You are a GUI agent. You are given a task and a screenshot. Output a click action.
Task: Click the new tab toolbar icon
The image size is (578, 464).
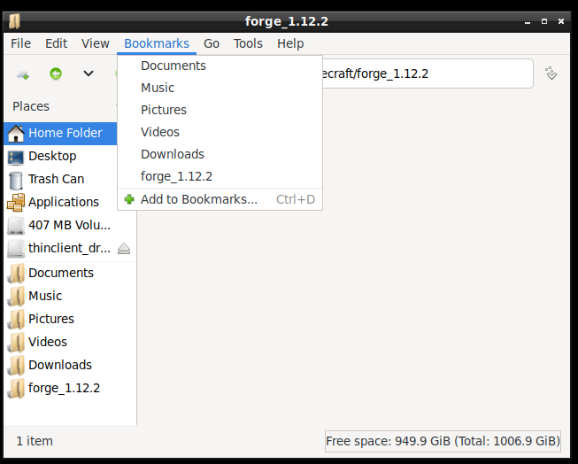[x=23, y=75]
